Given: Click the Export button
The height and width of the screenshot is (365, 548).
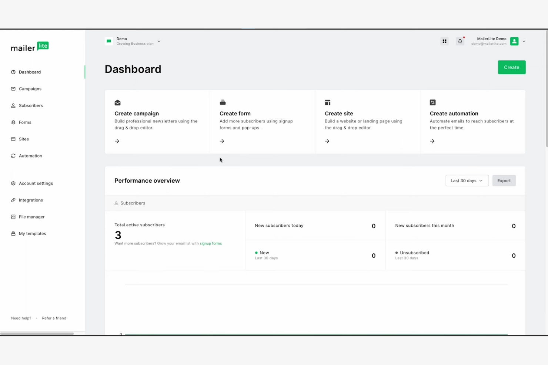Looking at the screenshot, I should tap(504, 180).
